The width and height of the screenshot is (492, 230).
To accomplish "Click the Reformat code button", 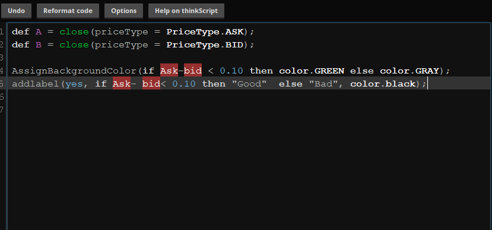I will 68,11.
